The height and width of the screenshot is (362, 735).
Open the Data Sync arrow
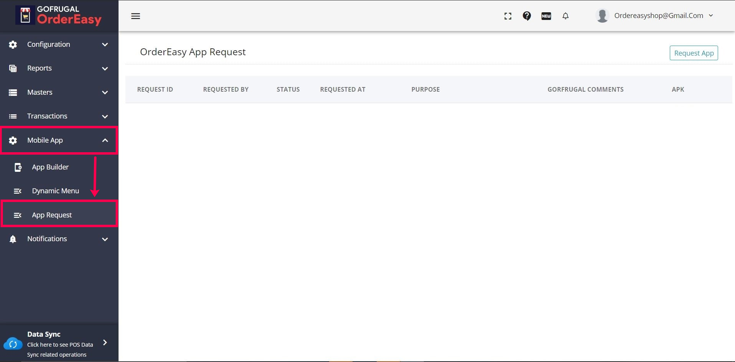[105, 342]
